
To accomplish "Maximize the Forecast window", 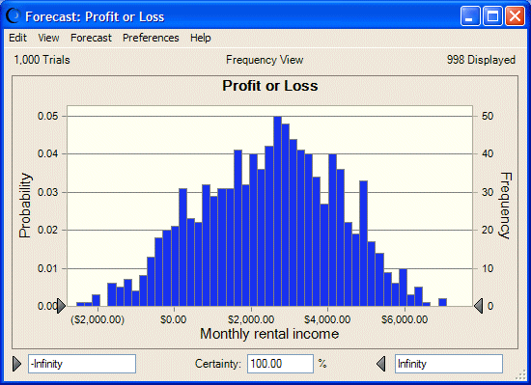I will (492, 15).
